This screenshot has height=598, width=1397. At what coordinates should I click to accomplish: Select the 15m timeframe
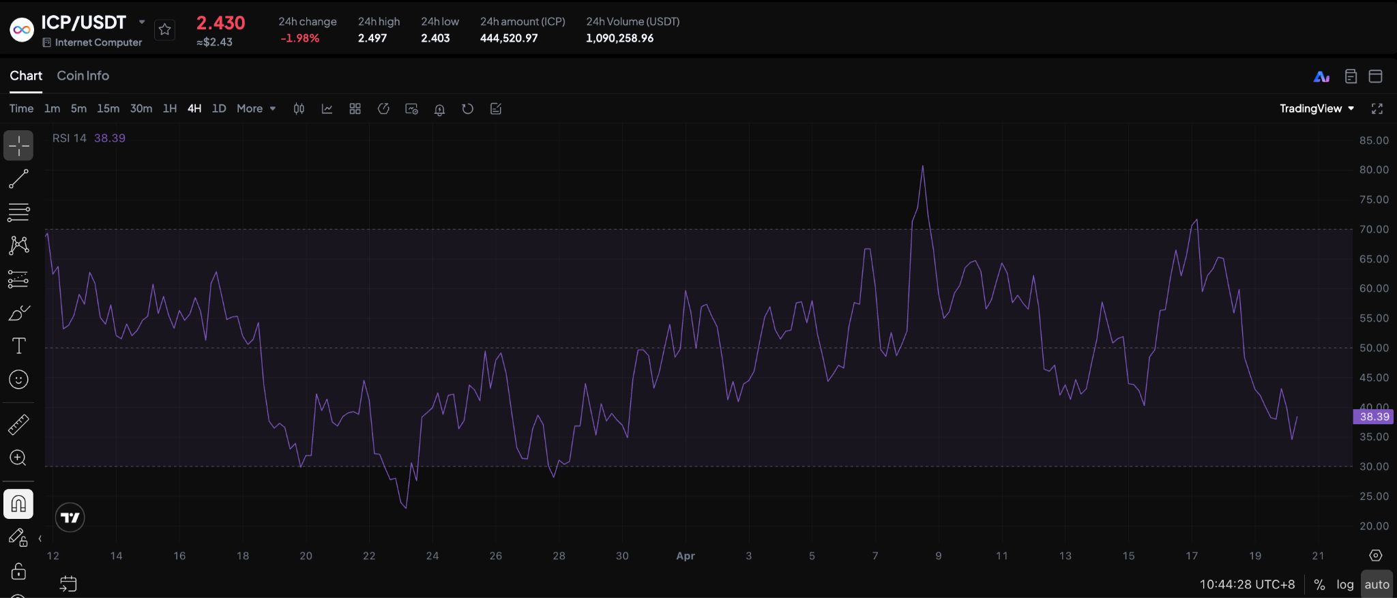[x=108, y=108]
